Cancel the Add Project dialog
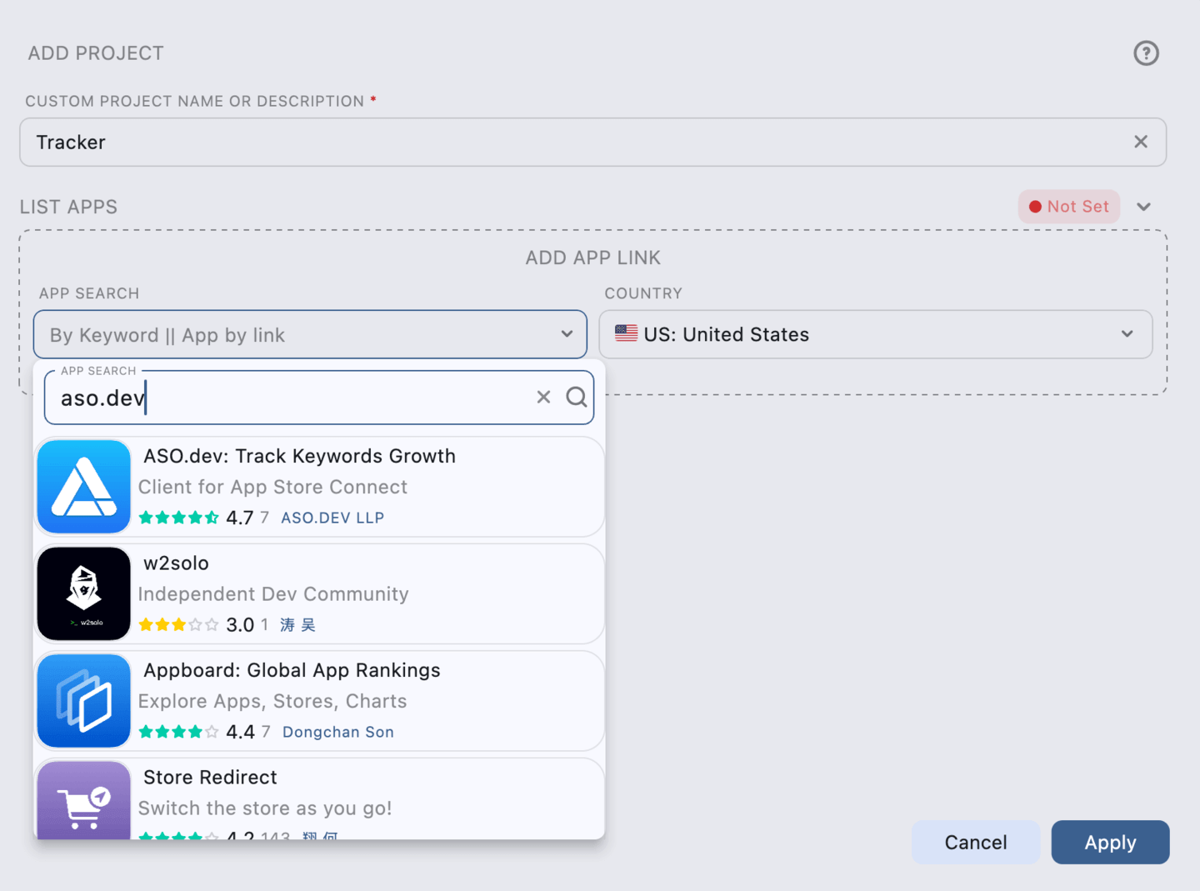Screen dimensions: 1200x891 pyautogui.click(x=975, y=842)
